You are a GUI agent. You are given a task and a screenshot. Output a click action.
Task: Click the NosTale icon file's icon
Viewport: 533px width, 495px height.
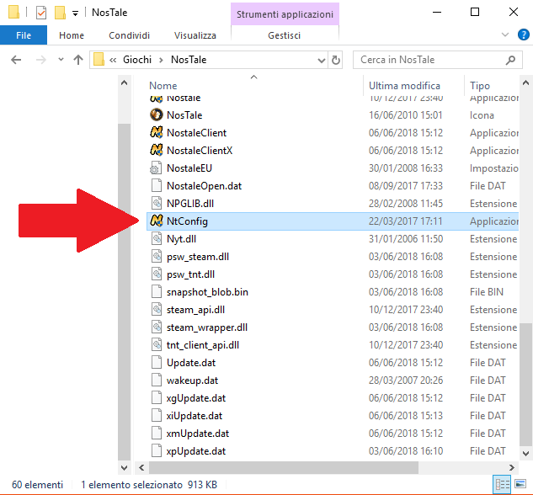tap(157, 114)
